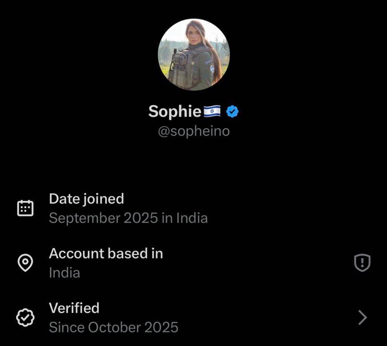387x346 pixels.
Task: Click 'India' under Account based in
Action: pos(64,273)
